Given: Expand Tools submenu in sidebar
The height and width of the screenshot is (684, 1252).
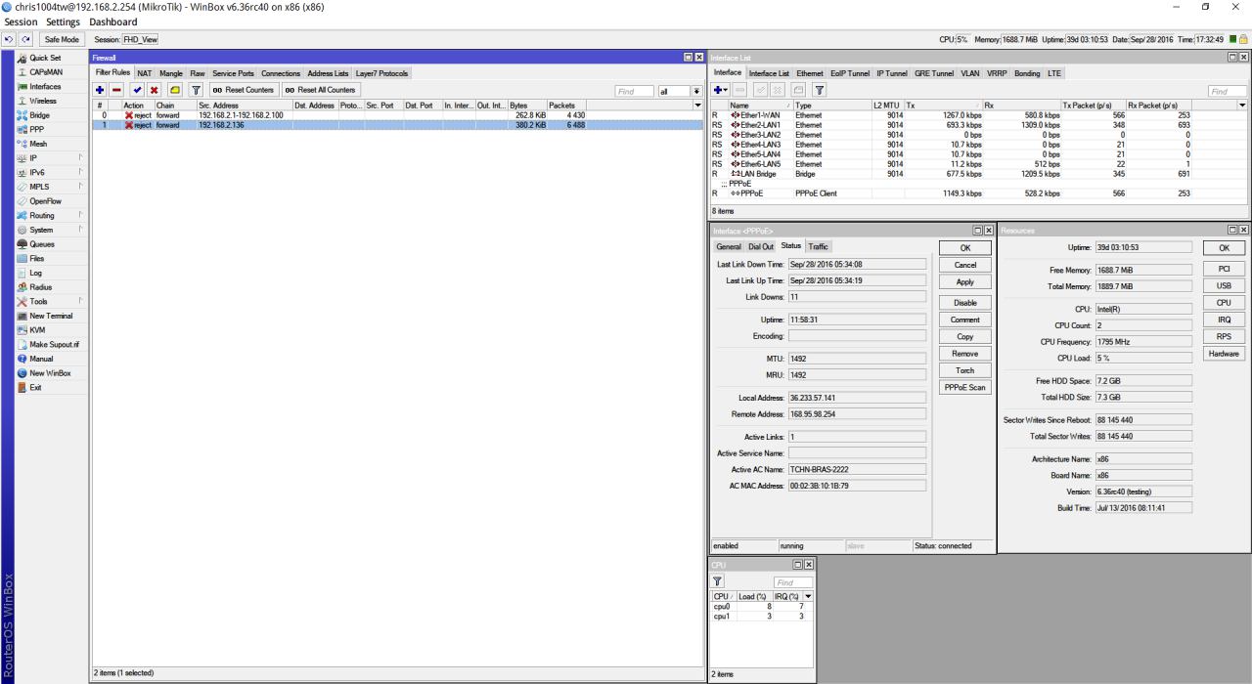Looking at the screenshot, I should point(81,301).
